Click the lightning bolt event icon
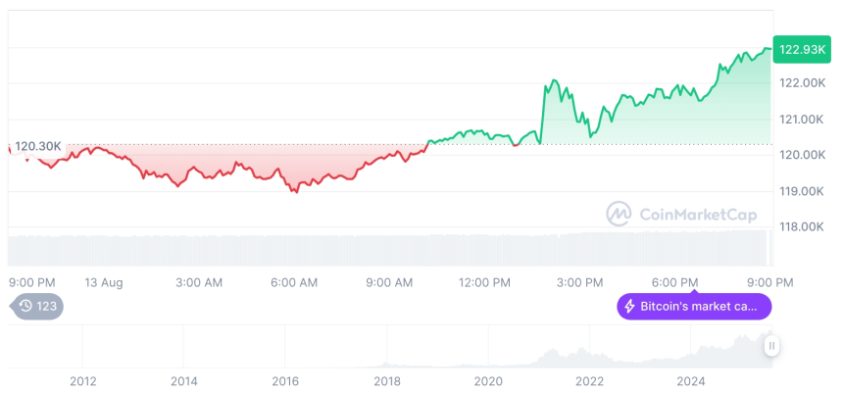Screen dimensions: 843x393 pos(629,307)
